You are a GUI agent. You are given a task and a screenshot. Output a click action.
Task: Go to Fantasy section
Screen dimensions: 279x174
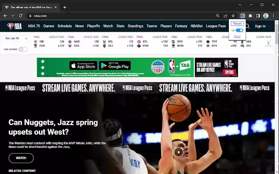coord(181,26)
